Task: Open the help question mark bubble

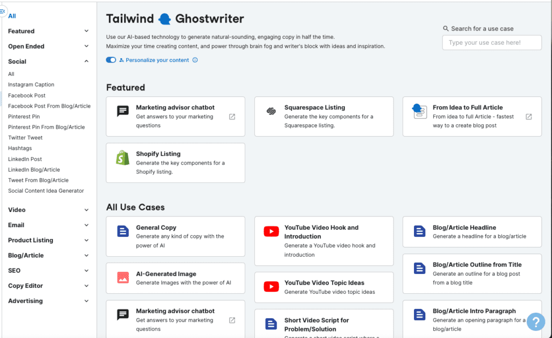Action: pyautogui.click(x=536, y=321)
